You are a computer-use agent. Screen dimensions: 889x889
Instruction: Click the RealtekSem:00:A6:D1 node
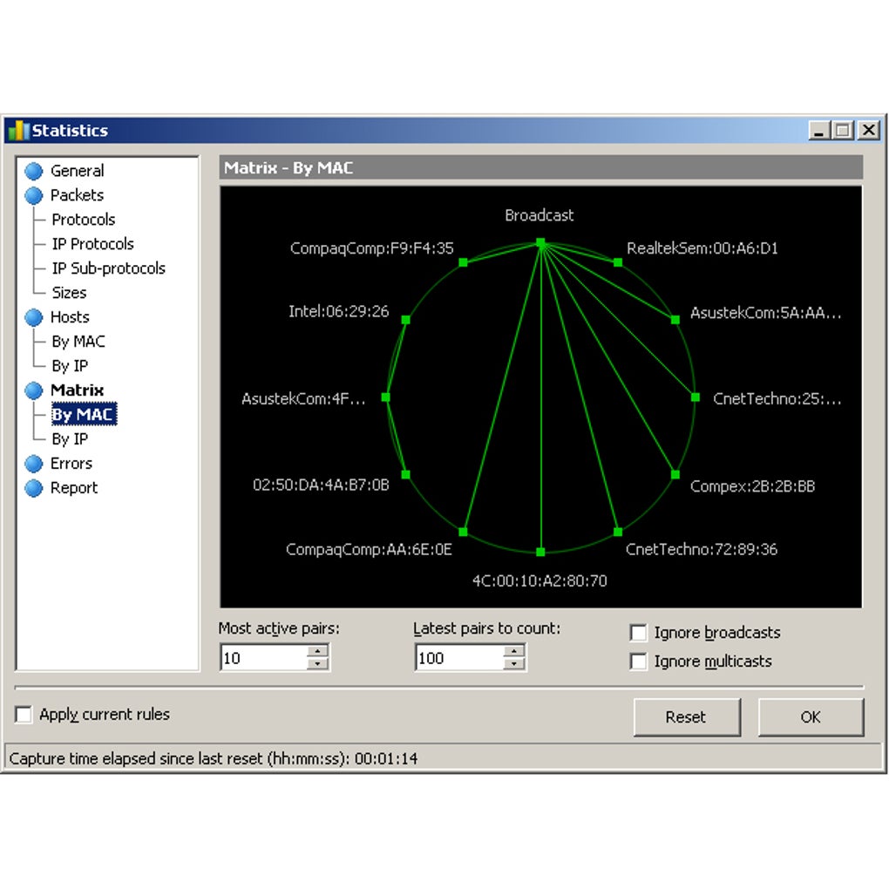click(618, 262)
